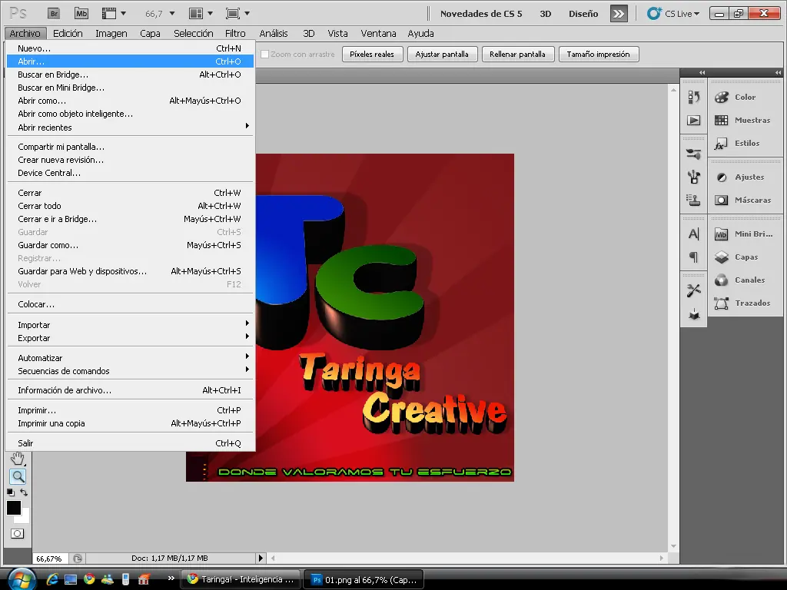Expand the Importar submenu
Screen dimensions: 787x590
(x=130, y=325)
